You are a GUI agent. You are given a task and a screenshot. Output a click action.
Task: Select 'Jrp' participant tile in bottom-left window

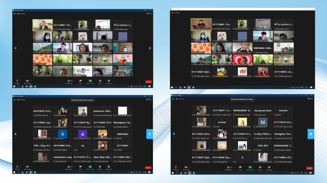pyautogui.click(x=83, y=145)
